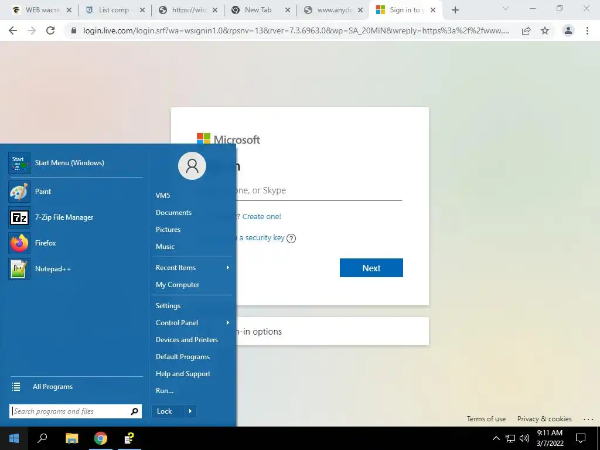Click the share page icon in address bar
The image size is (600, 450).
[526, 30]
